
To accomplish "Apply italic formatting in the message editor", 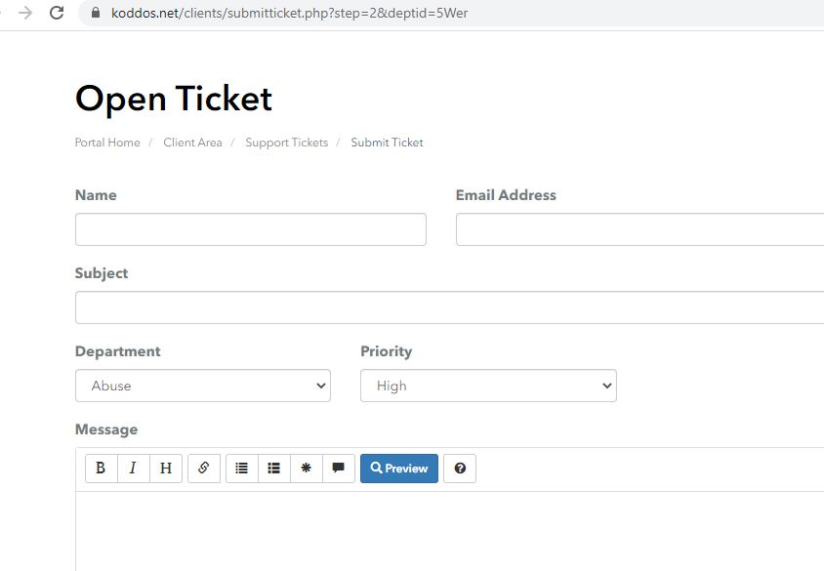I will pyautogui.click(x=133, y=469).
